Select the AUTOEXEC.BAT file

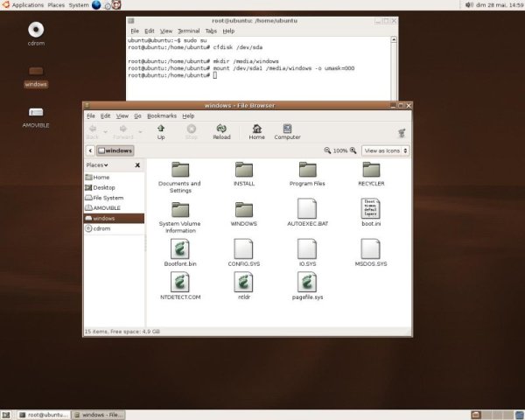pos(307,213)
